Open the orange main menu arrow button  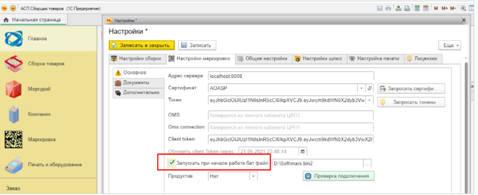pos(13,8)
